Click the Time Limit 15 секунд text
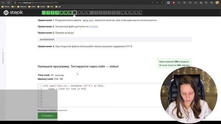The image size is (221, 124). 51,75
